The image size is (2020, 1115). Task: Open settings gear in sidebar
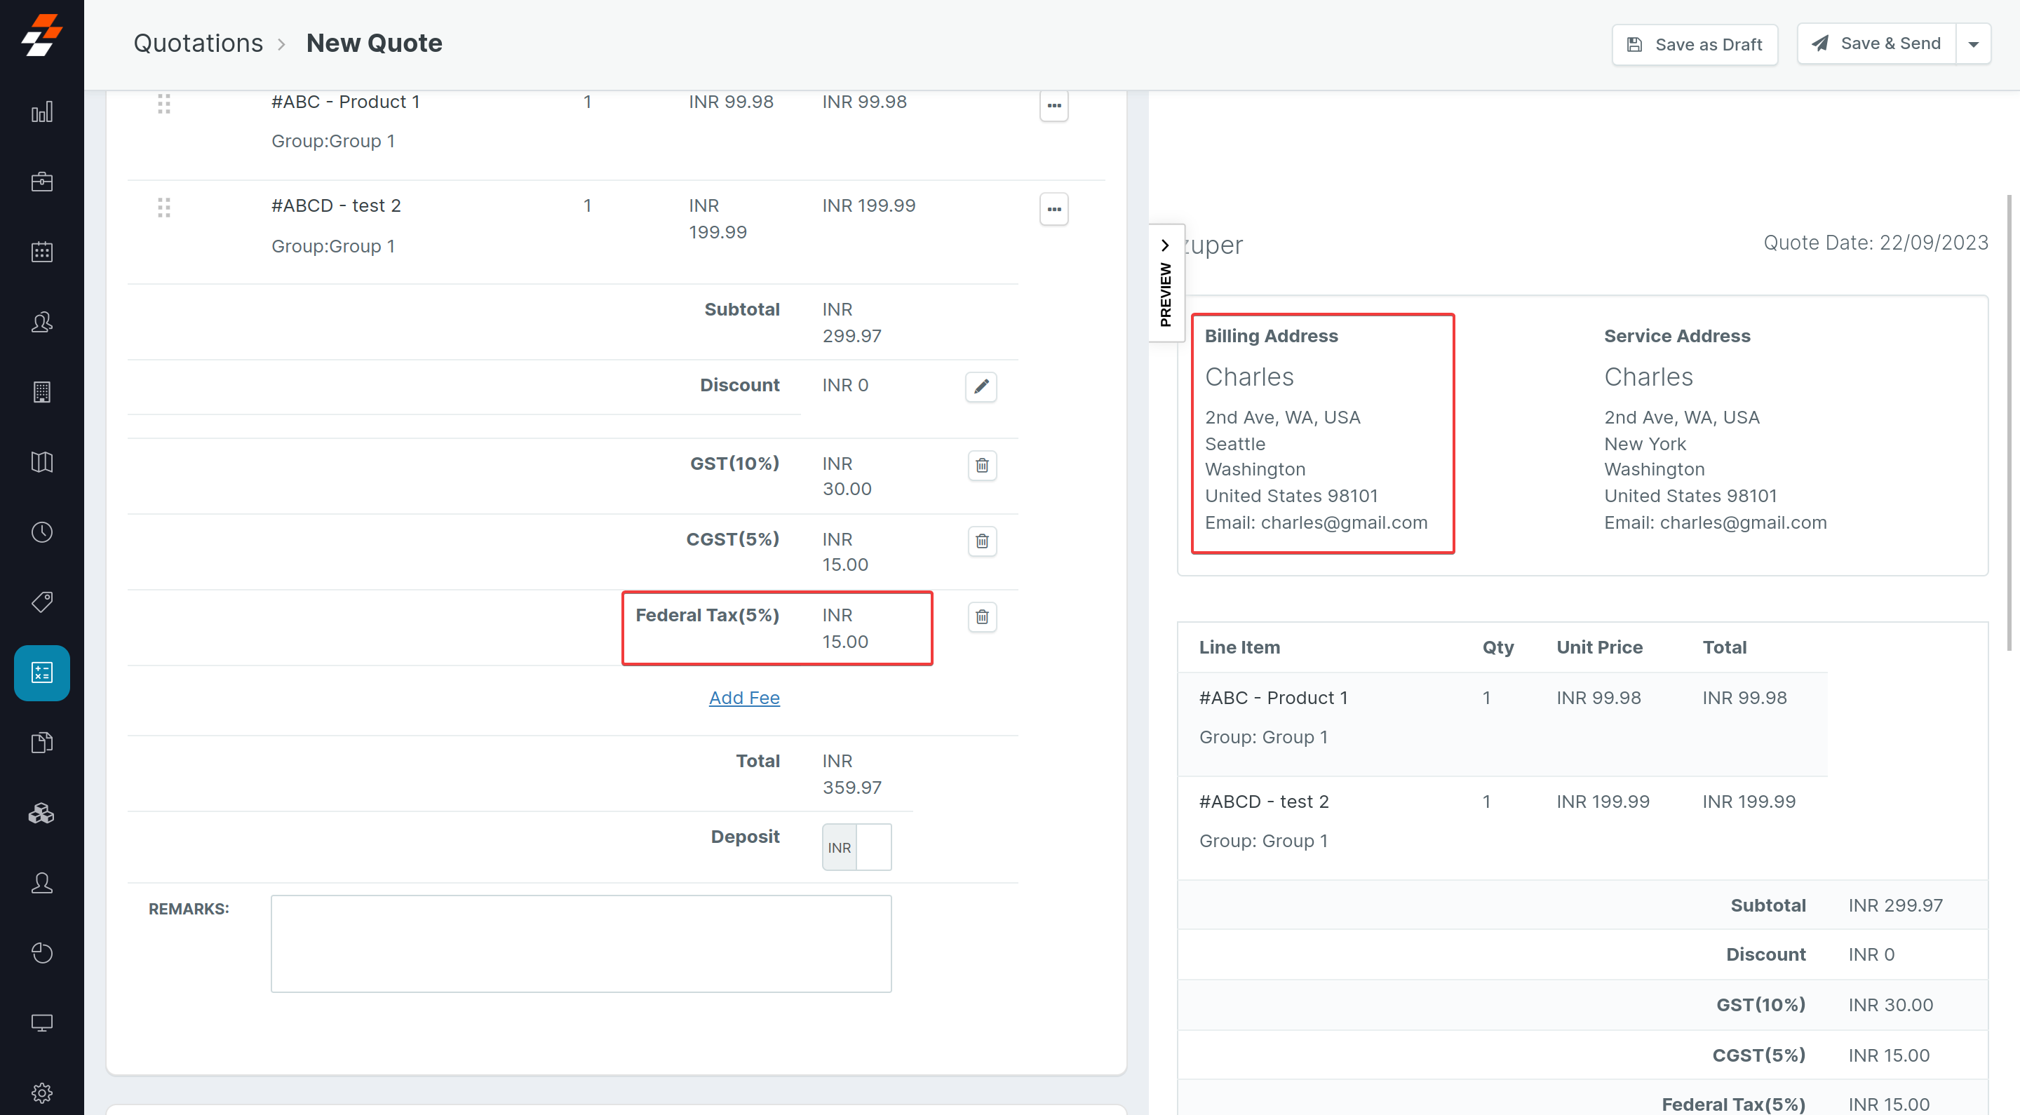[41, 1093]
